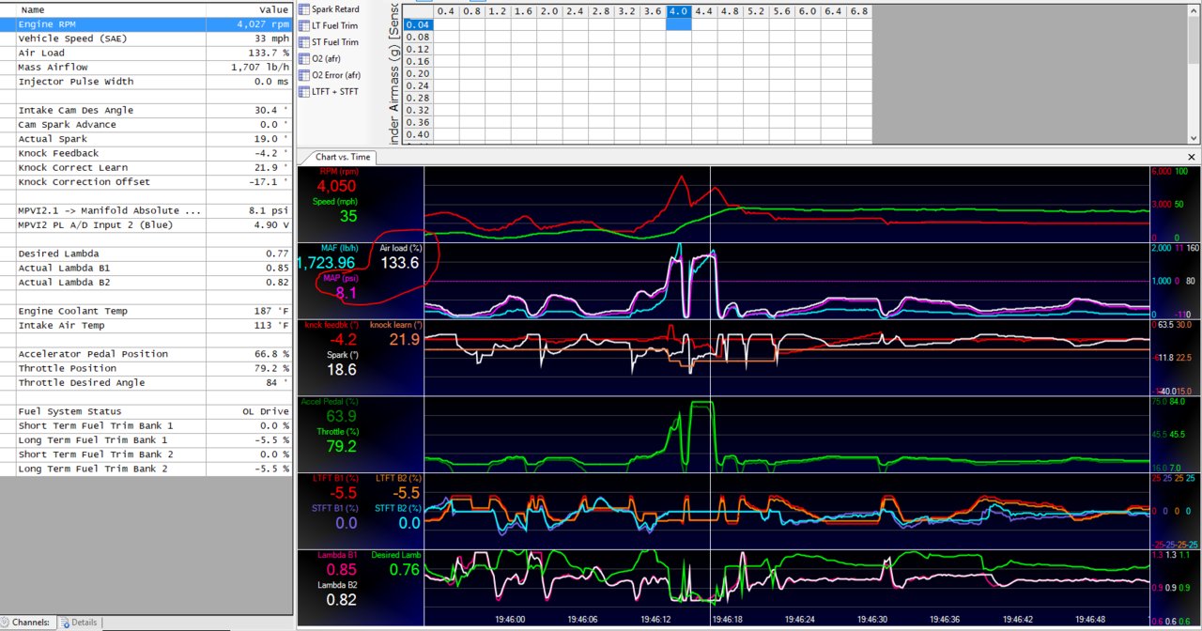Select the Actual Lambda B2 row
This screenshot has width=1202, height=631.
point(146,282)
